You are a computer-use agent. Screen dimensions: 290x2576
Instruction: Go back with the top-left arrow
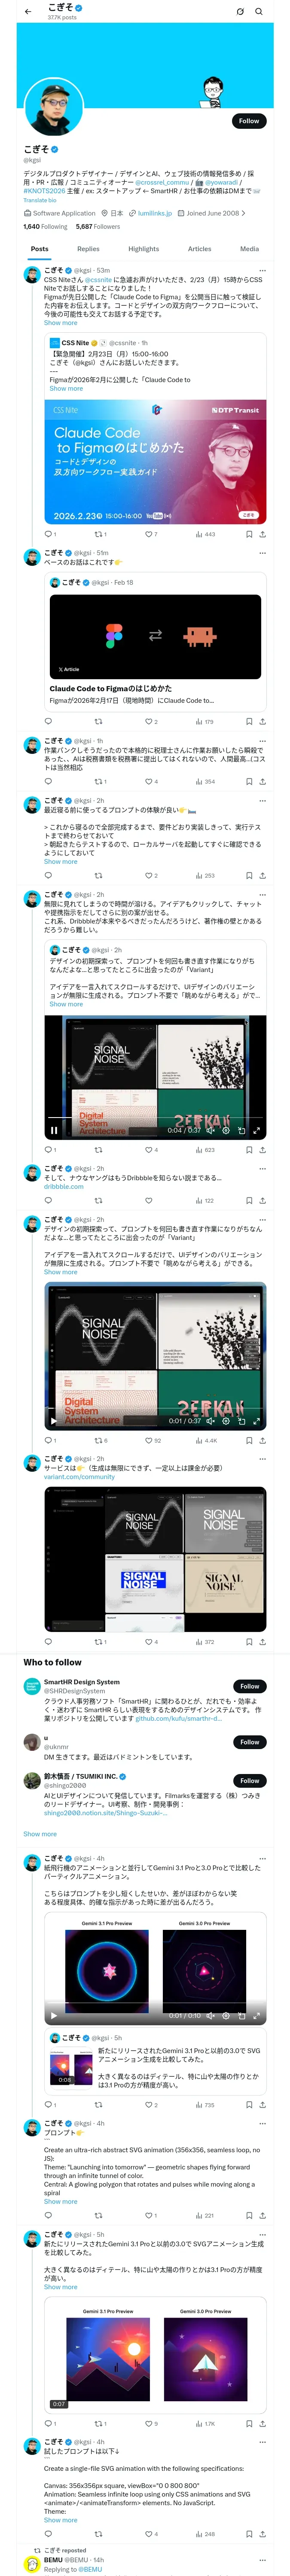(28, 12)
